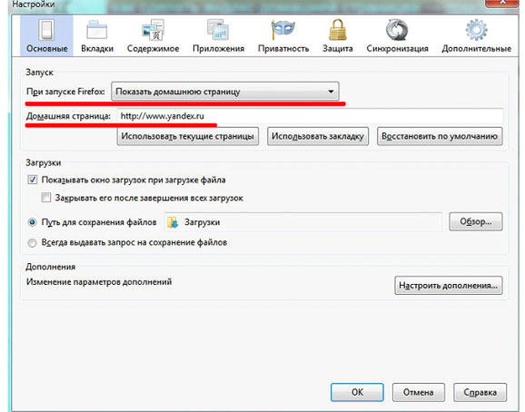Open the Приватность mask icon
525x412 pixels.
[x=282, y=29]
